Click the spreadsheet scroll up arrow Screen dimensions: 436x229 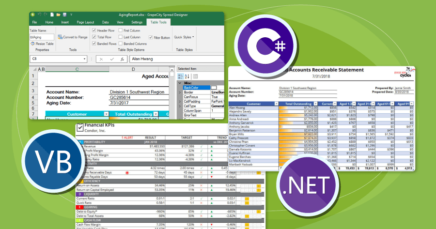(x=172, y=70)
